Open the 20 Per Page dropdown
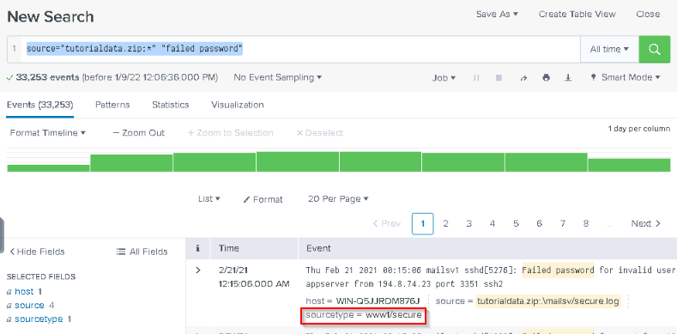The height and width of the screenshot is (334, 677). click(338, 199)
